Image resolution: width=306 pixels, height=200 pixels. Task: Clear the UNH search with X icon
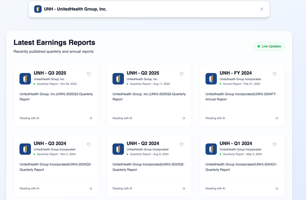(262, 9)
